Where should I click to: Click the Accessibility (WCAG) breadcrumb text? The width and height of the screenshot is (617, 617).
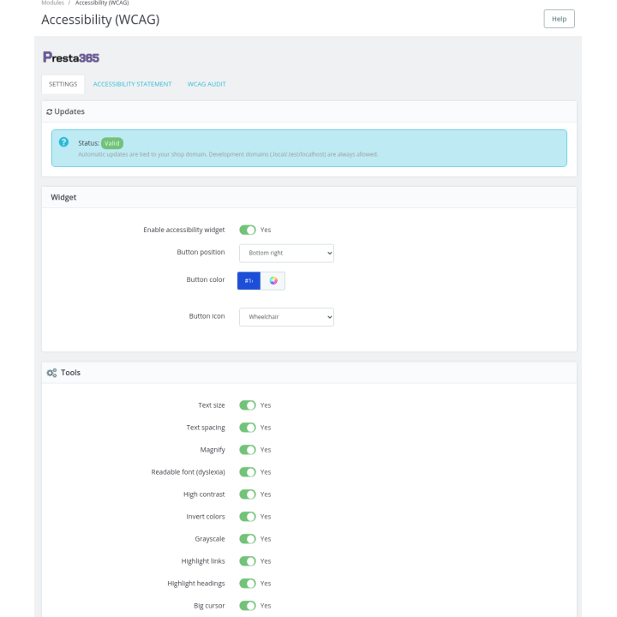[102, 3]
